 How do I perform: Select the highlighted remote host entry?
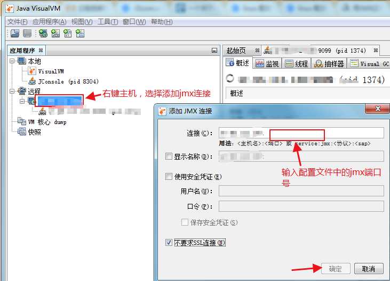click(59, 101)
